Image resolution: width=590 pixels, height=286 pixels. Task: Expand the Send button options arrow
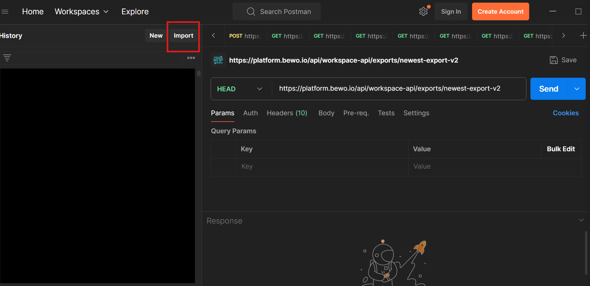click(577, 89)
